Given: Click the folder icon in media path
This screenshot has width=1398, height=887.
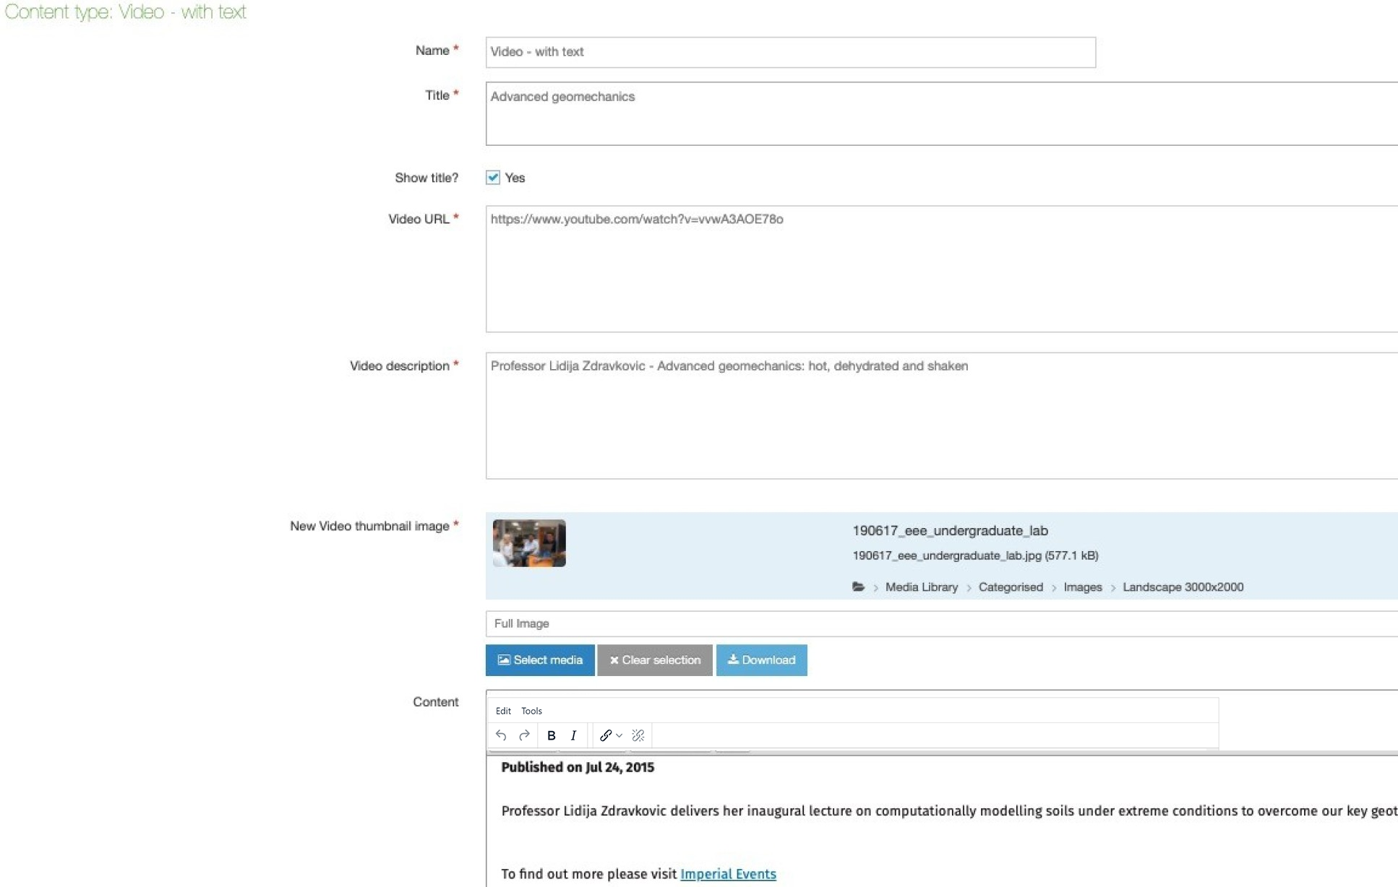Looking at the screenshot, I should coord(858,587).
